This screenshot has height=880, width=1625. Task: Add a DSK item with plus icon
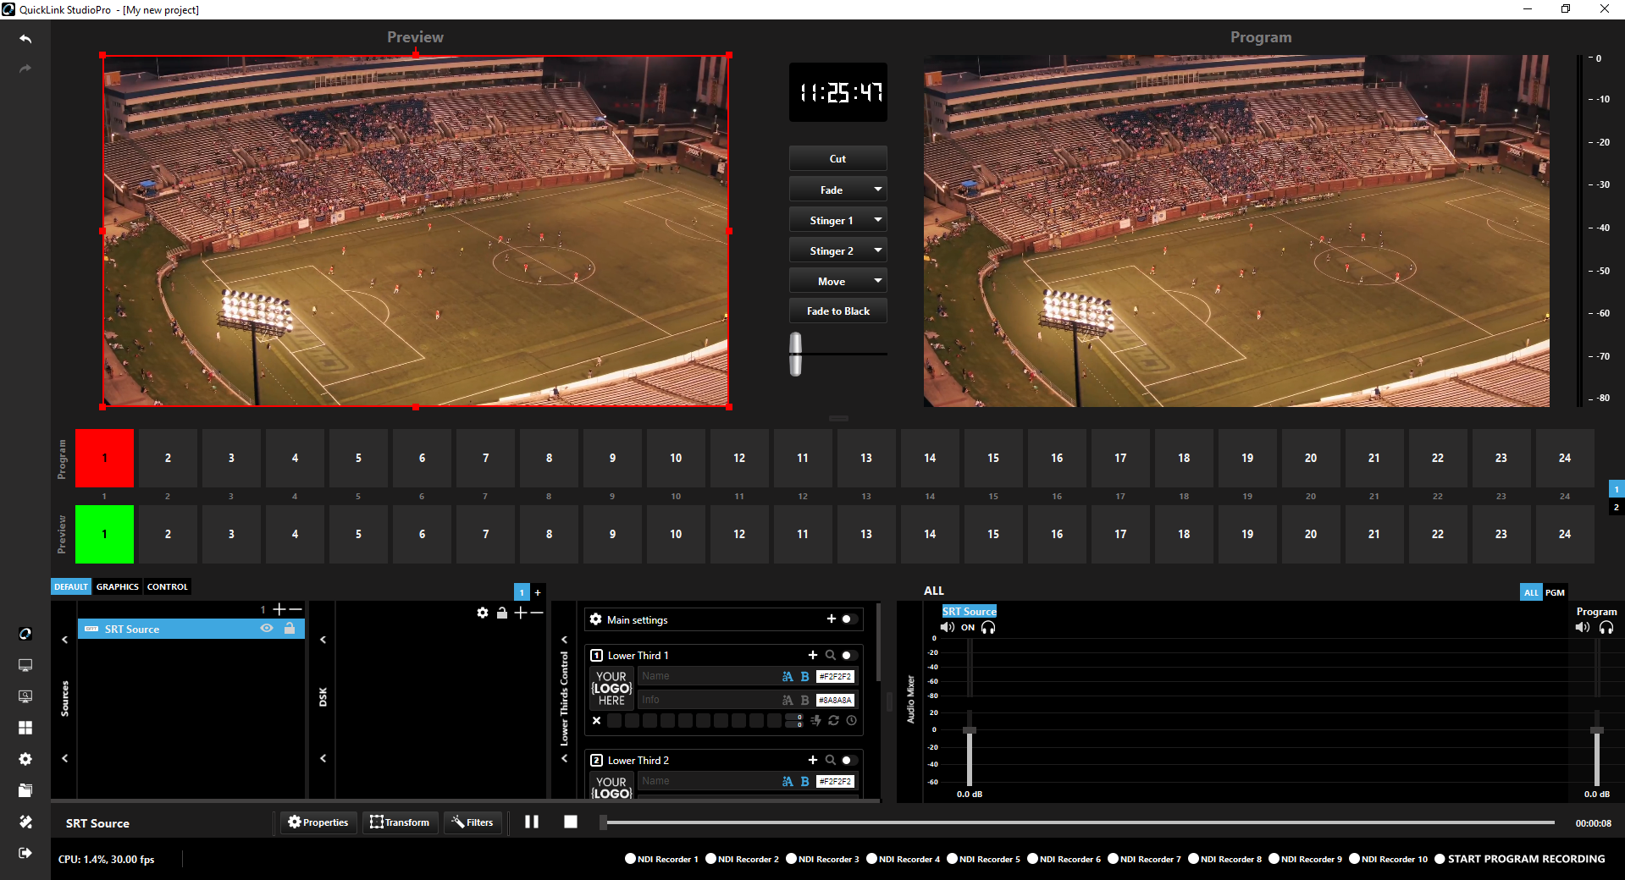tap(520, 613)
